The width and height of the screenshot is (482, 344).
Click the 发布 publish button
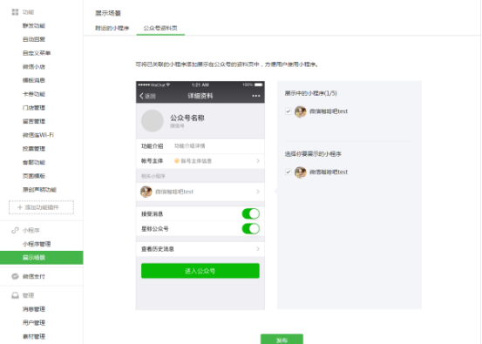282,339
